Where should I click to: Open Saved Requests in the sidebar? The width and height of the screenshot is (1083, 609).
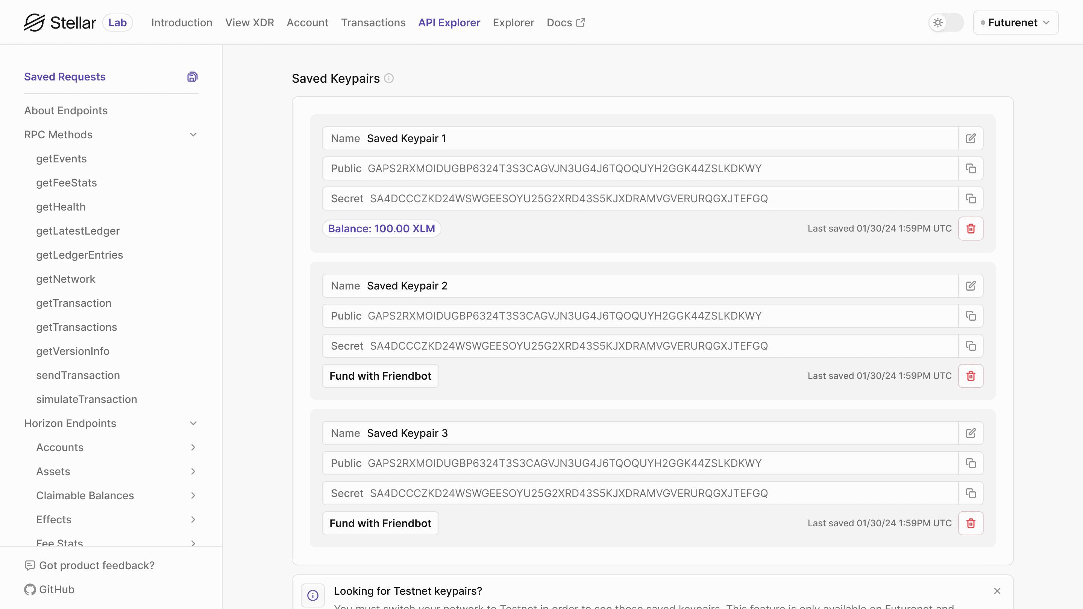65,77
